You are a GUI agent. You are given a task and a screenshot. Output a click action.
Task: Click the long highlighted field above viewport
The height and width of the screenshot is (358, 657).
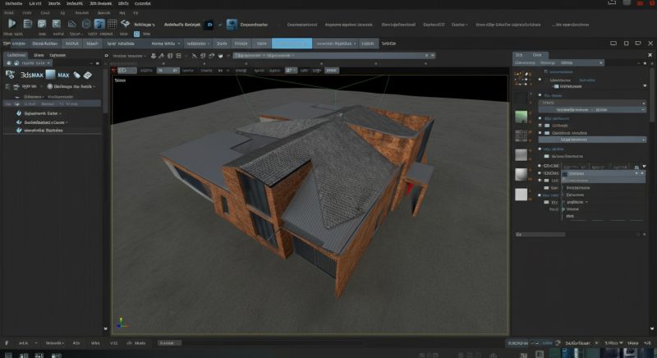click(x=334, y=55)
